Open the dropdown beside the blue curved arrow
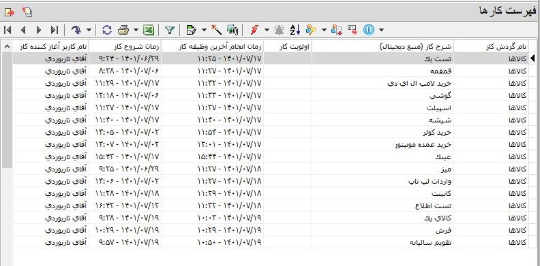This screenshot has width=540, height=266. [x=89, y=30]
